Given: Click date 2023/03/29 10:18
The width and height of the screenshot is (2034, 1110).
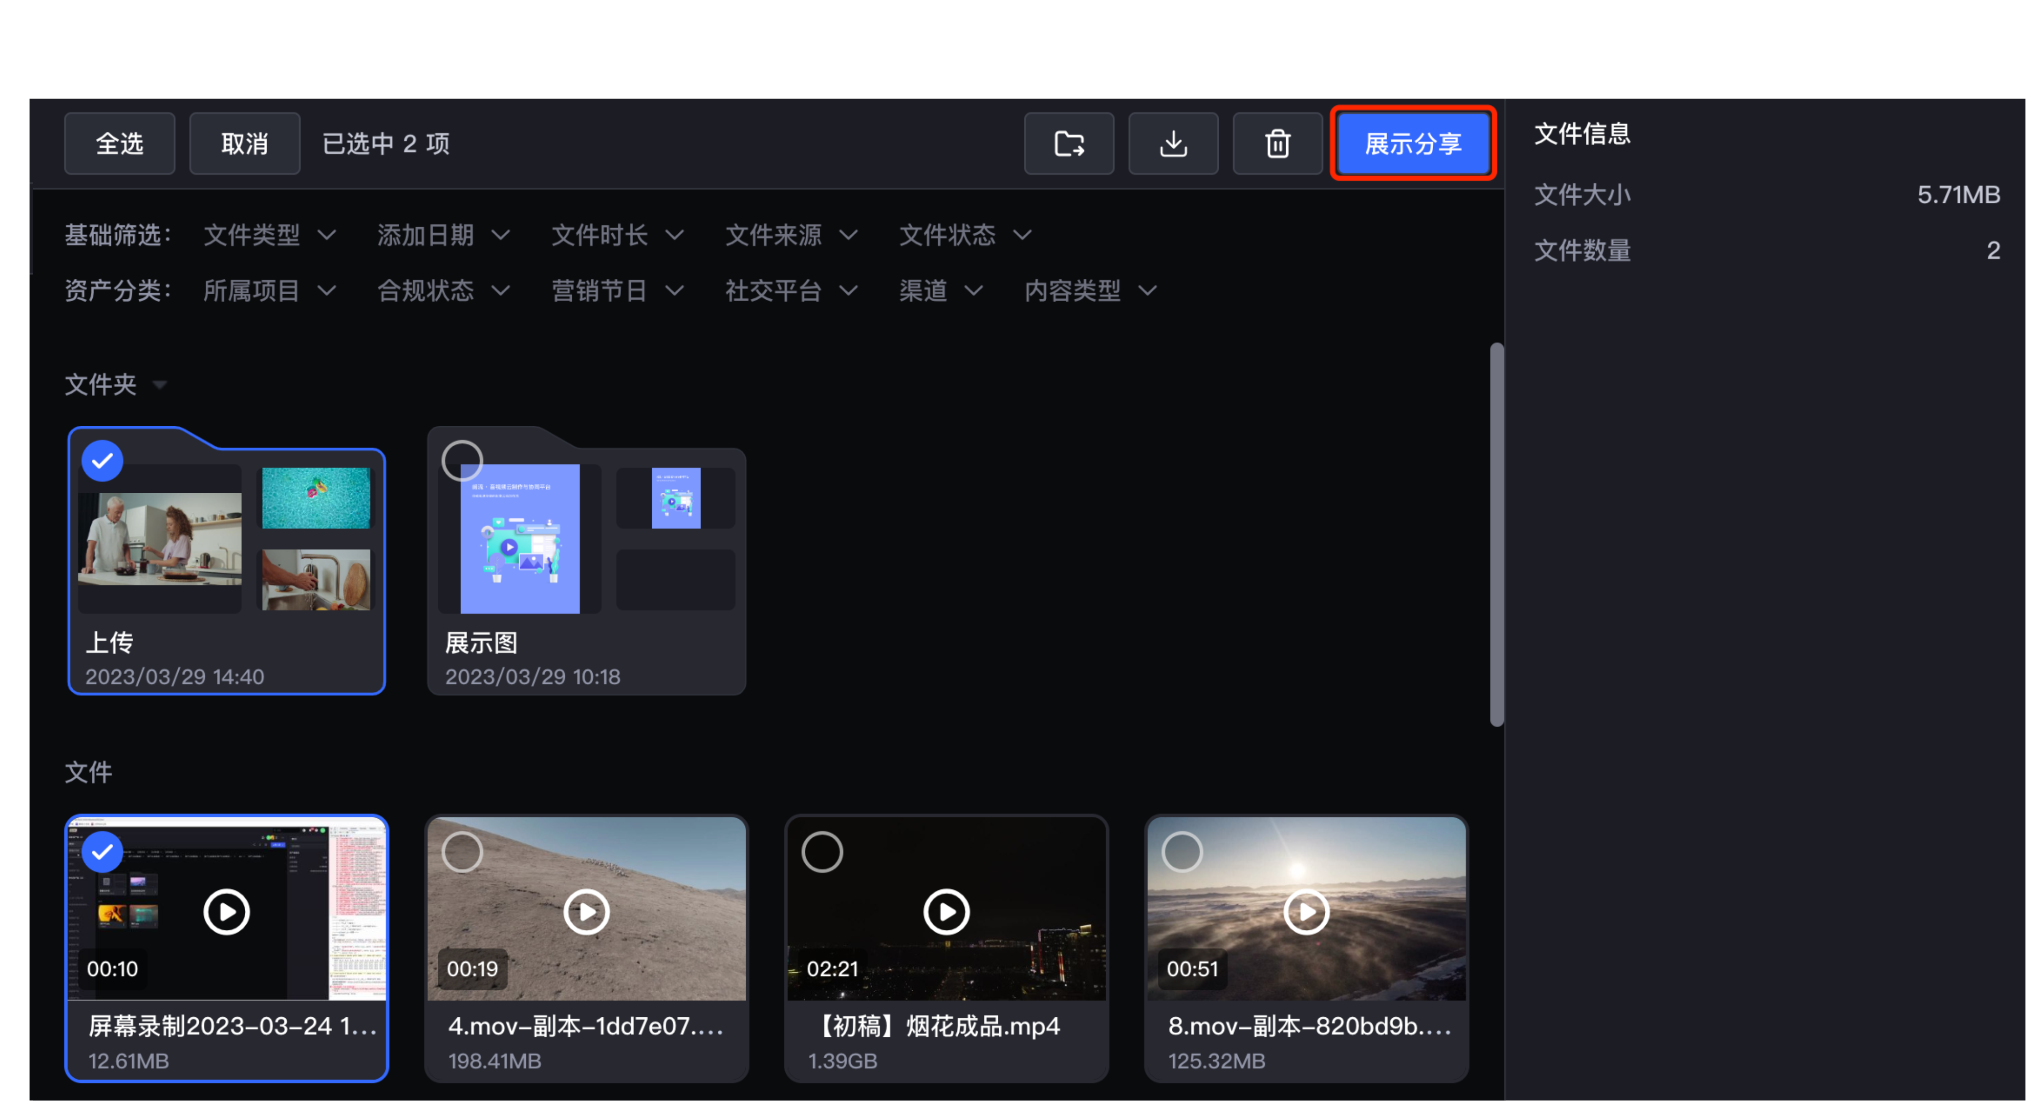Looking at the screenshot, I should [x=533, y=677].
